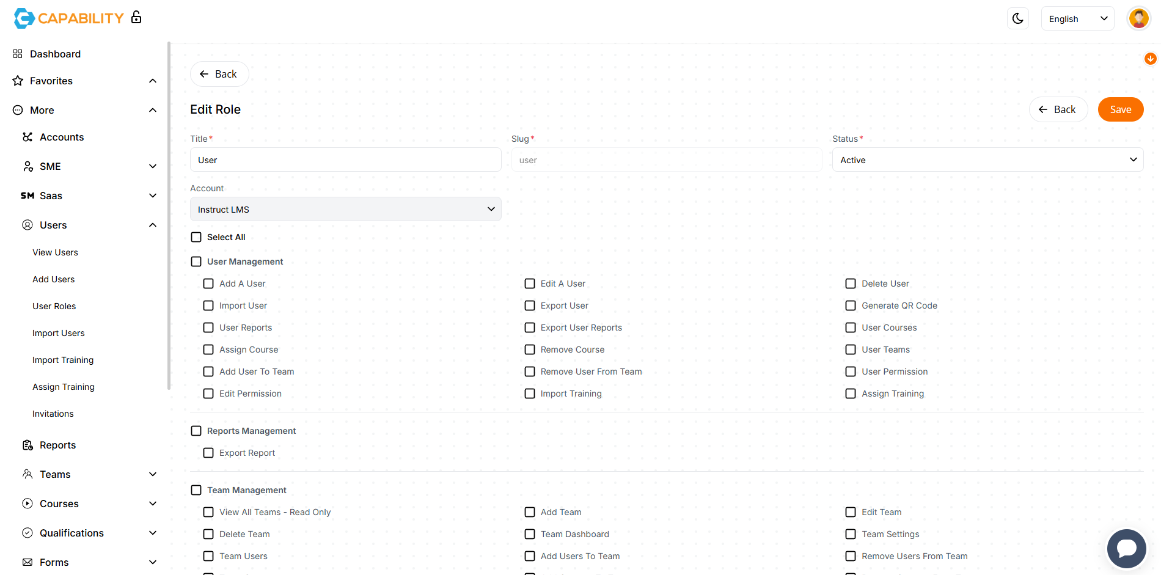
Task: Open the user profile avatar menu
Action: pyautogui.click(x=1138, y=18)
